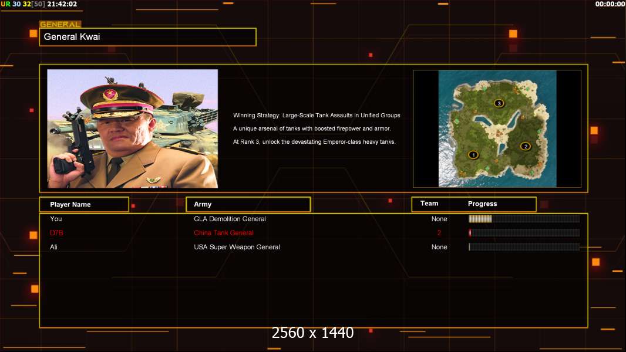Select the player row named You
Screen dimensions: 626x352
coord(314,219)
